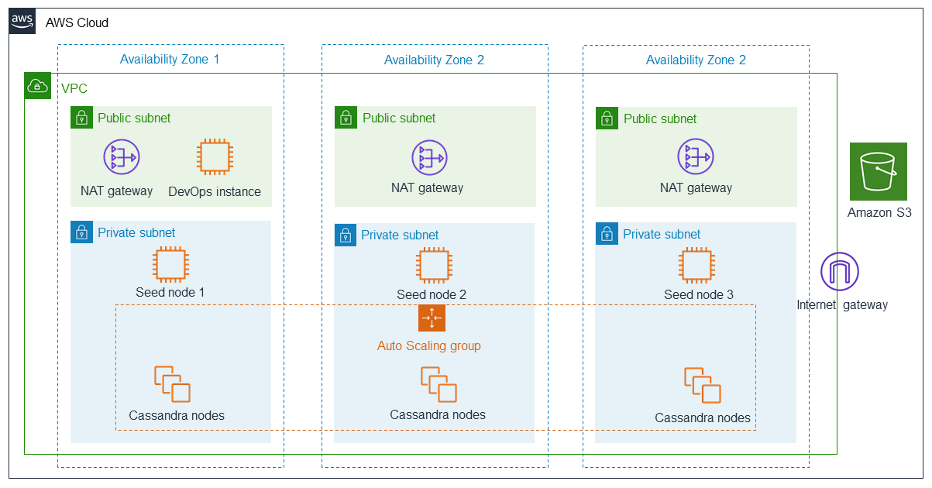
Task: Click Cassandra nodes label under Seed node 3
Action: (703, 418)
